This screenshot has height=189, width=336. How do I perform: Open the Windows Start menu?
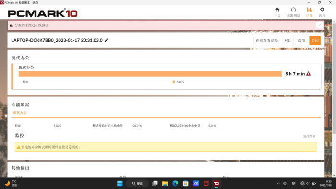click(120, 183)
